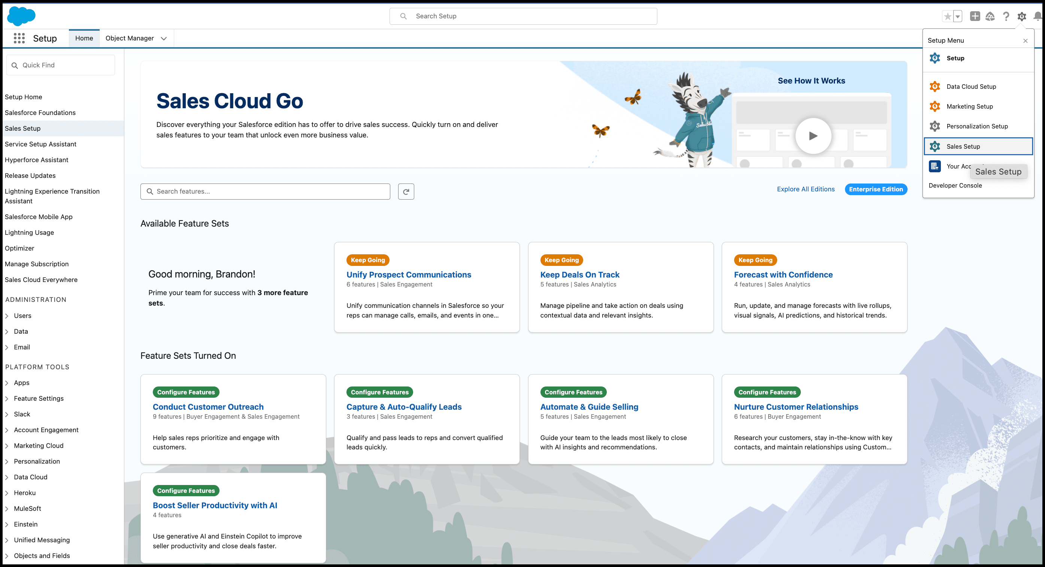Click the Search features input box
This screenshot has height=567, width=1045.
[x=265, y=191]
